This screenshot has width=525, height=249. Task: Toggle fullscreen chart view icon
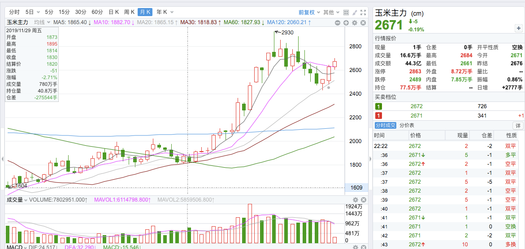point(363,13)
